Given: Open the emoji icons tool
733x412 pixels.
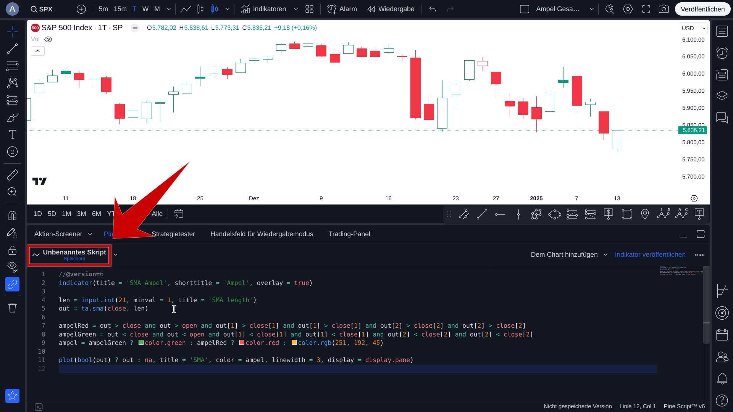Looking at the screenshot, I should 12,152.
